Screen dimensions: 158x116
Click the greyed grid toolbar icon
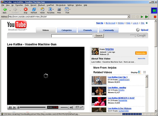(x=133, y=17)
